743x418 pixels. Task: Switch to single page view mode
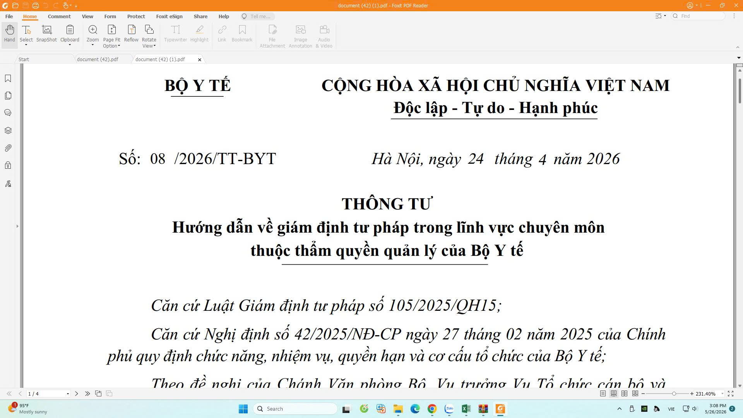click(603, 394)
